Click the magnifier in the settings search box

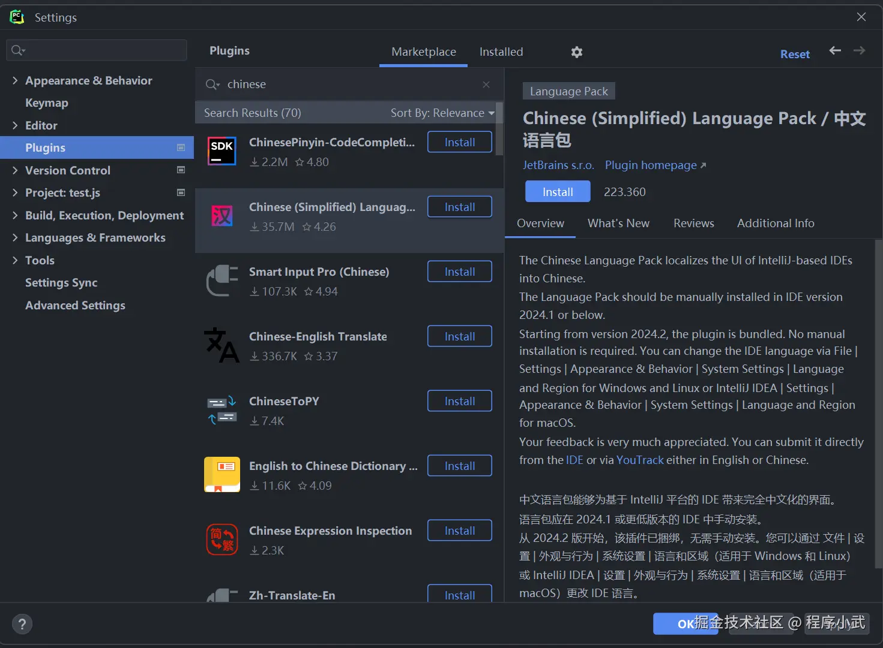pos(18,50)
